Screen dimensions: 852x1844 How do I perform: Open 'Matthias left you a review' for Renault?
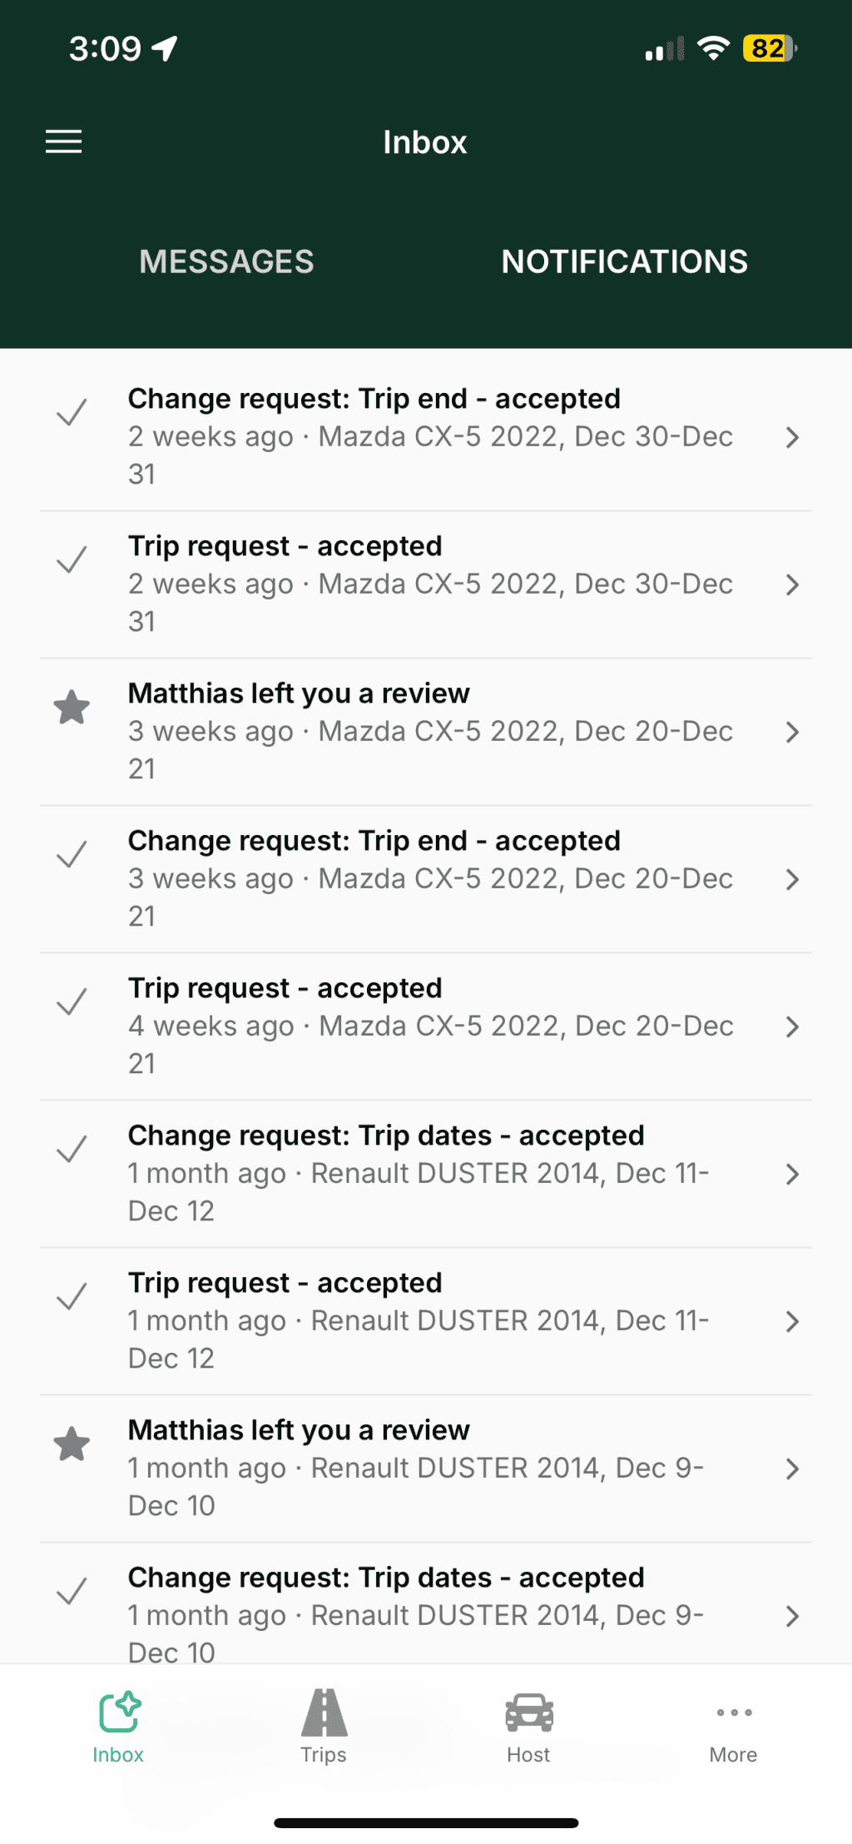(x=416, y=1467)
